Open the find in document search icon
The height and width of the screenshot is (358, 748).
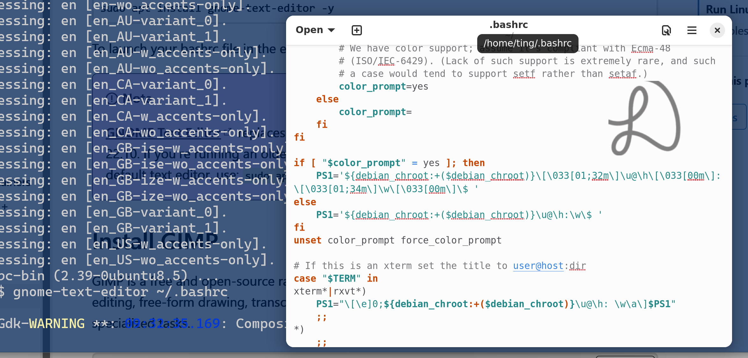tap(666, 30)
